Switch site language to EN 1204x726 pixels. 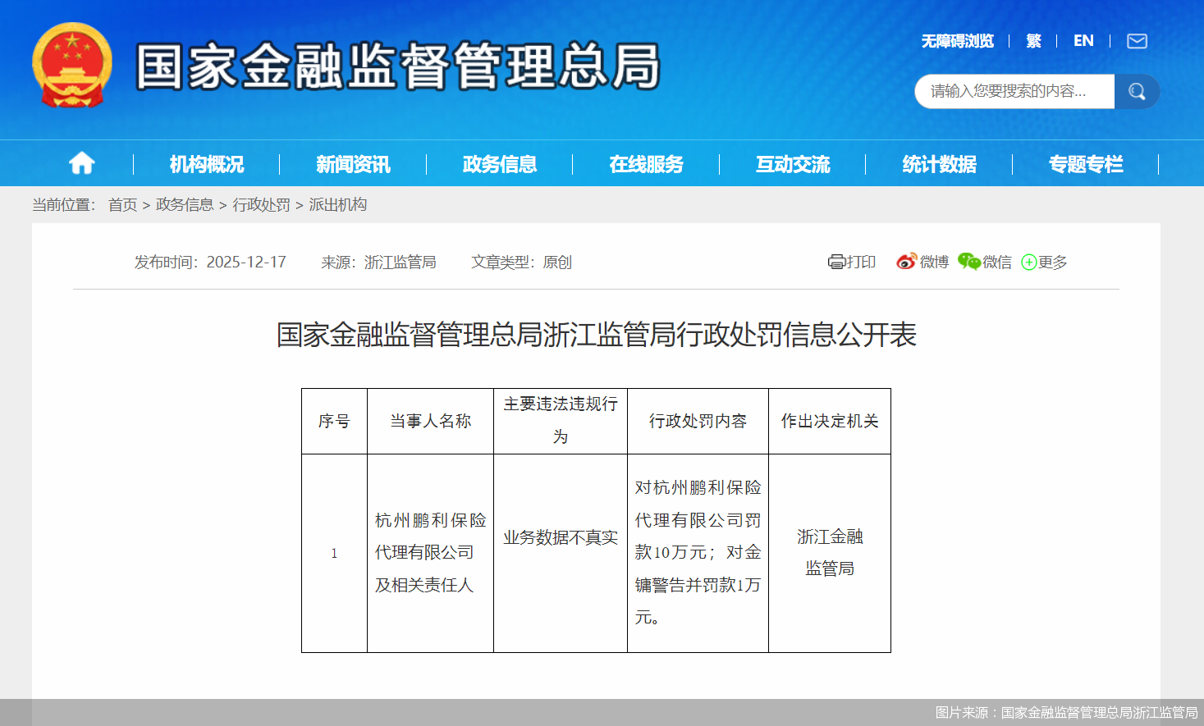pos(1083,40)
